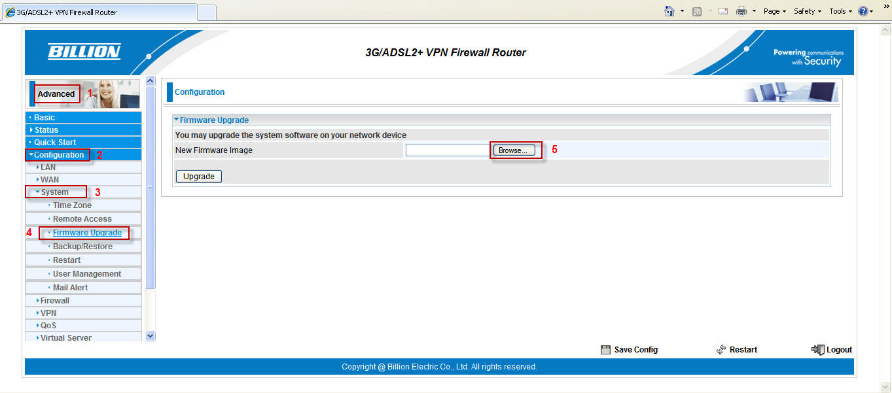Open the Safety menu

tap(808, 11)
